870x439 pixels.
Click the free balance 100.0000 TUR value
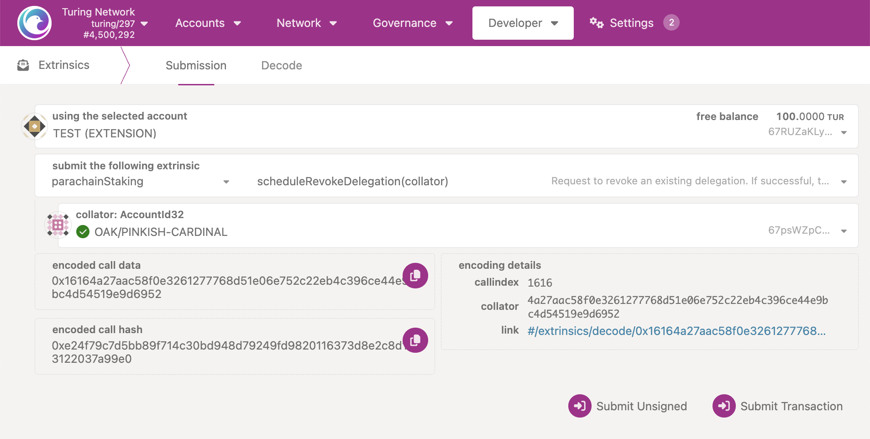[810, 117]
